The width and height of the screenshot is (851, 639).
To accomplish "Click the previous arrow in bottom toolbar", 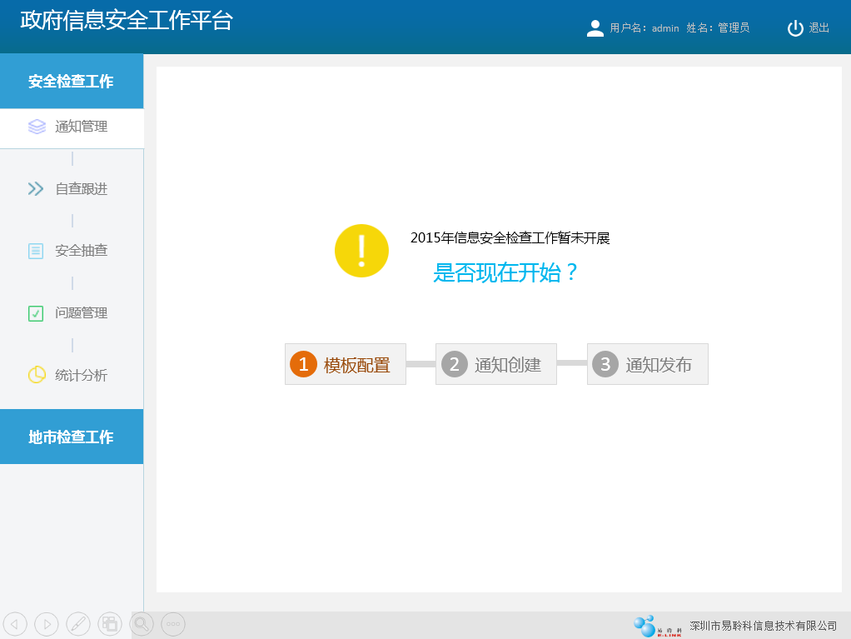I will tap(15, 623).
